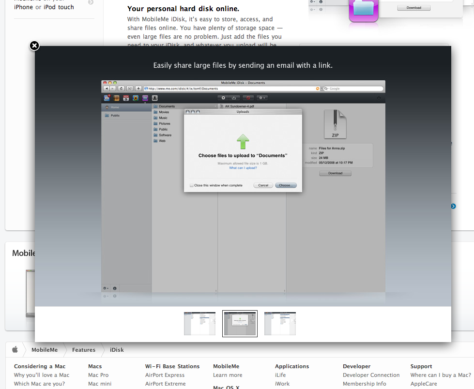This screenshot has width=474, height=389.
Task: Click the ZIP file preview icon
Action: tap(335, 124)
